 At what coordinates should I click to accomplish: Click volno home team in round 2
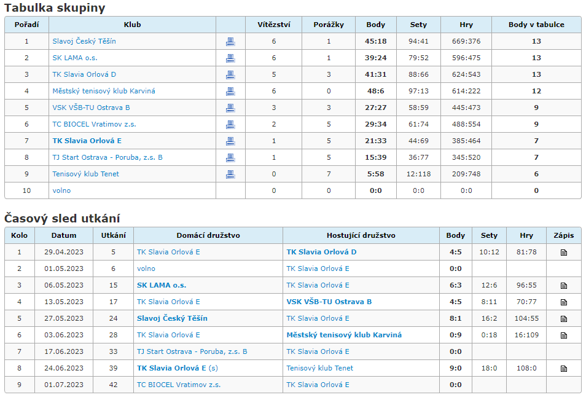(146, 269)
